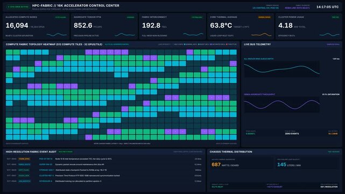Open the purple RDMA Aggregate Throughput chart

pos(281,105)
